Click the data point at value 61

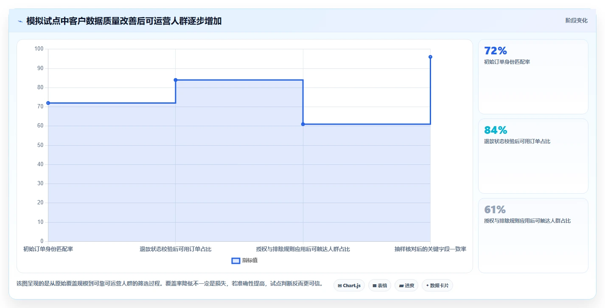[303, 124]
